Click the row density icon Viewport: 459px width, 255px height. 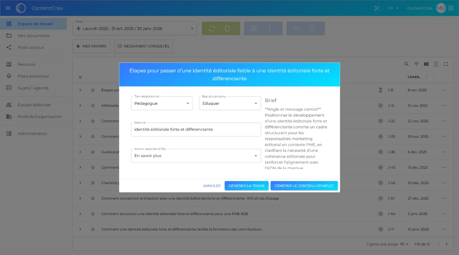coord(436,64)
